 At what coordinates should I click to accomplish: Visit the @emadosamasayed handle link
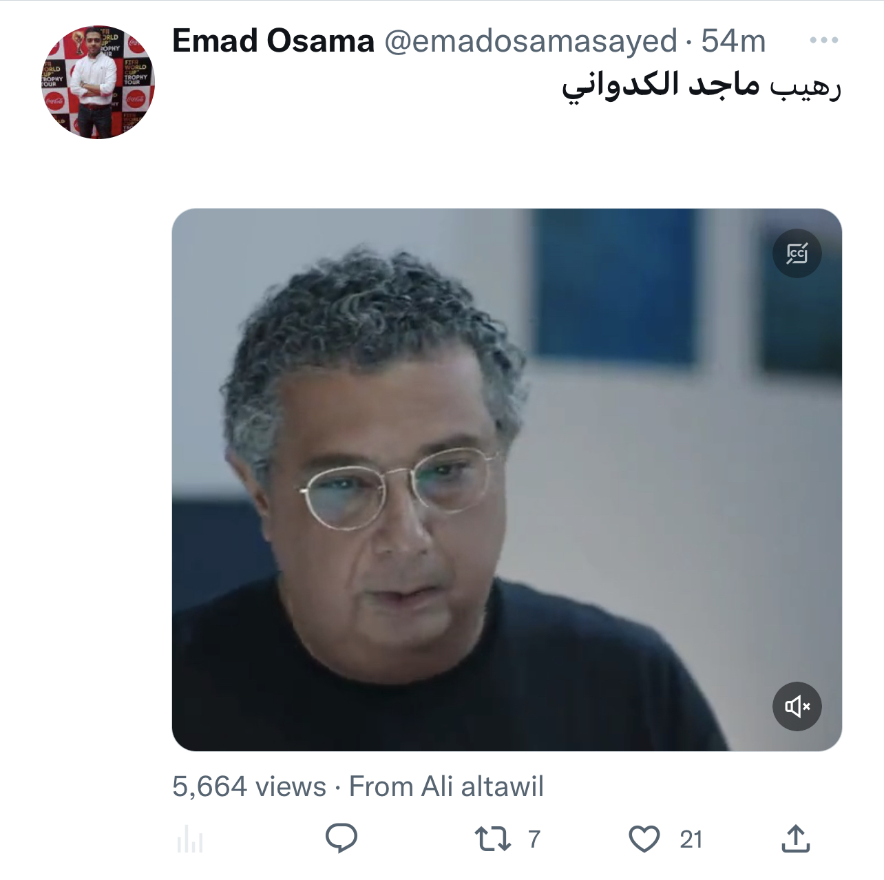[x=531, y=41]
